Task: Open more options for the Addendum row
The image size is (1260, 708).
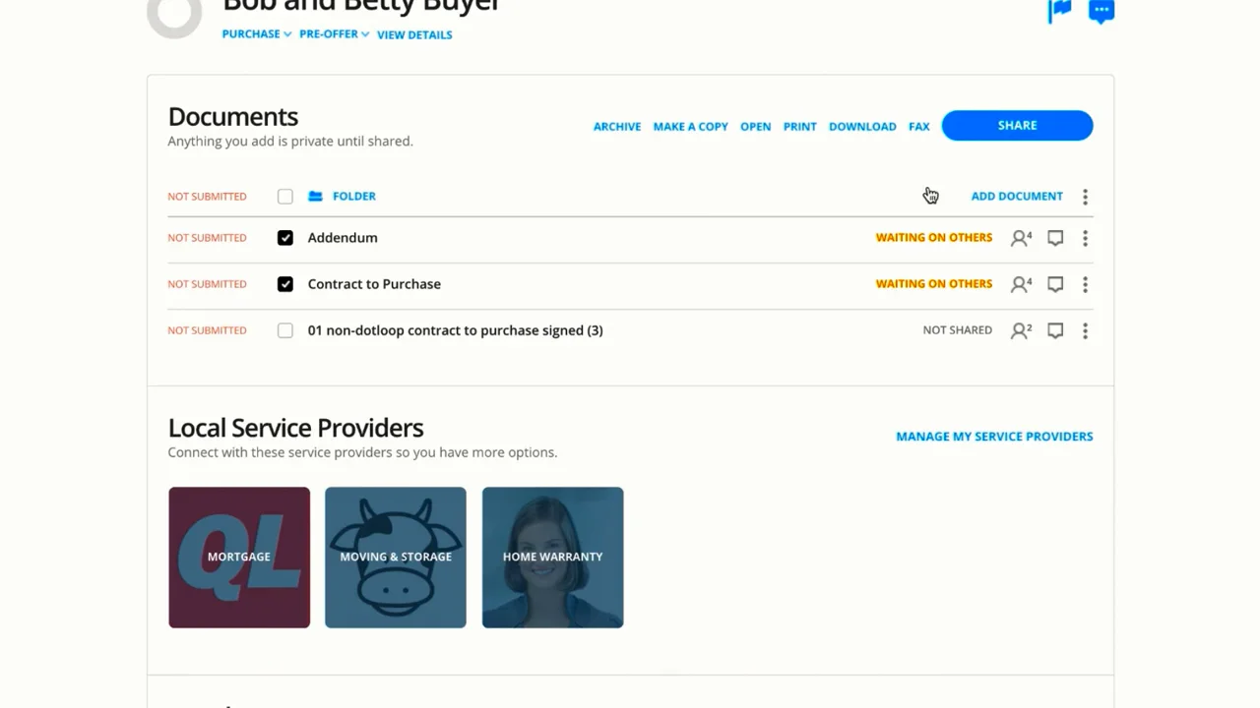Action: click(x=1085, y=238)
